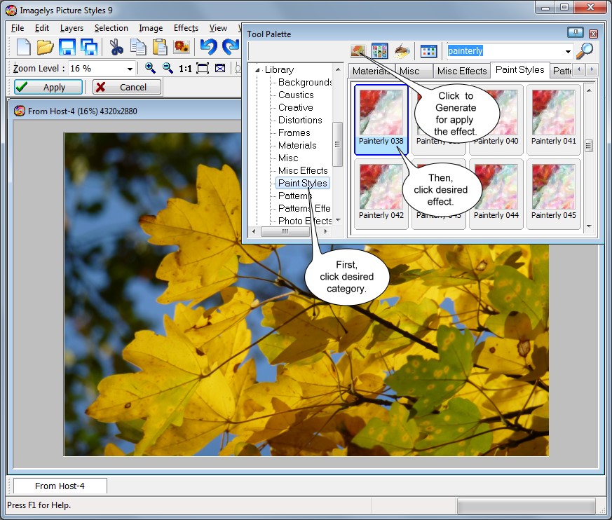Click the Cut scissors icon
This screenshot has width=612, height=520.
(x=116, y=47)
